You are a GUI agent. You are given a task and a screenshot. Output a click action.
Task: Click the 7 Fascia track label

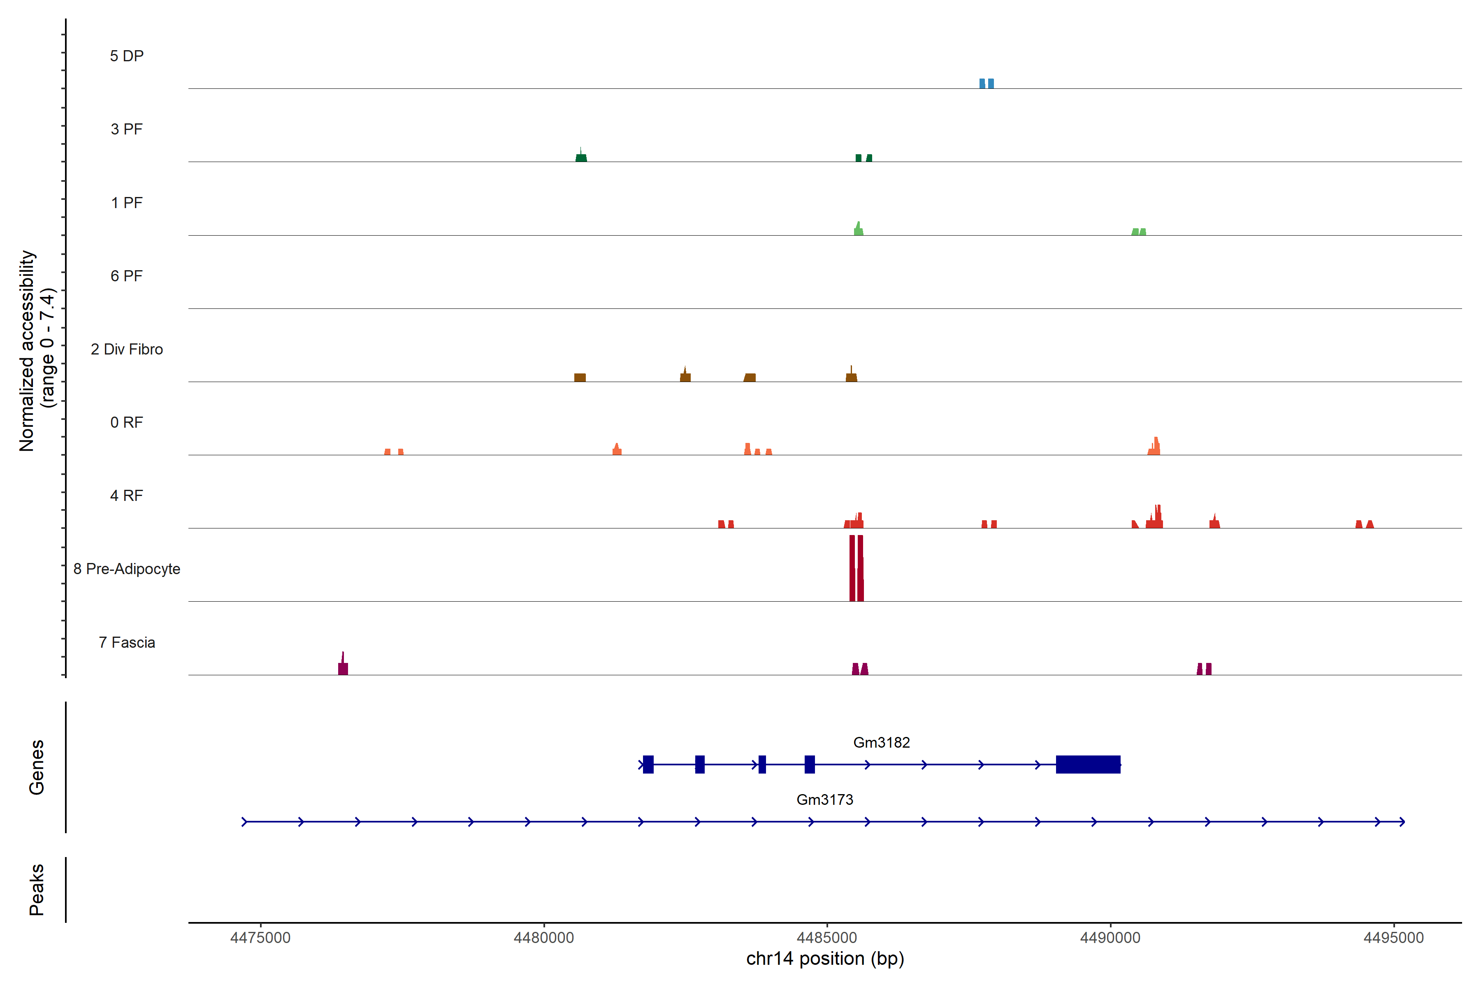point(127,643)
